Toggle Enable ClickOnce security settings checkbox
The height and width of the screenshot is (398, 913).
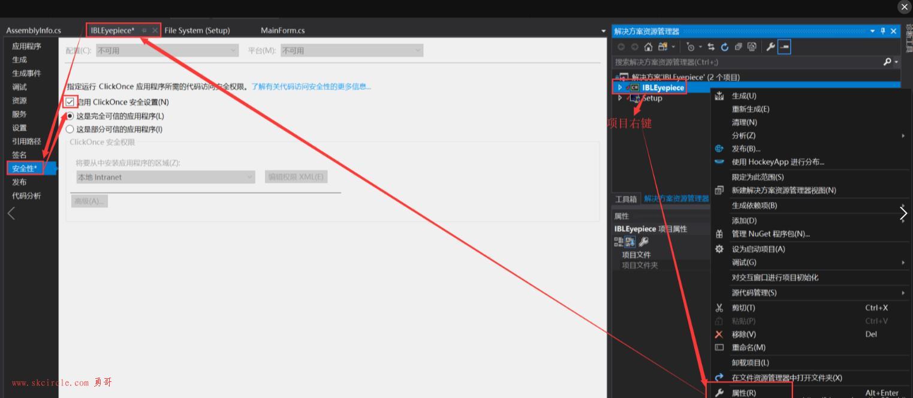coord(70,102)
